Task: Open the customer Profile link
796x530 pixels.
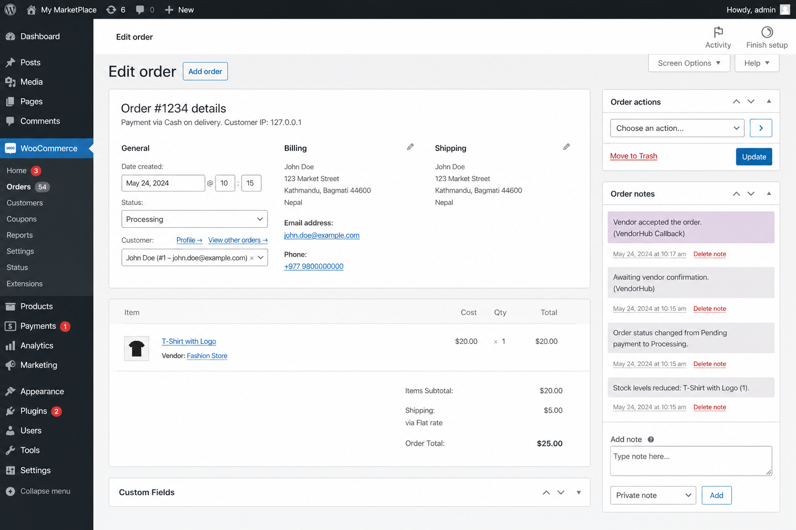Action: point(189,240)
